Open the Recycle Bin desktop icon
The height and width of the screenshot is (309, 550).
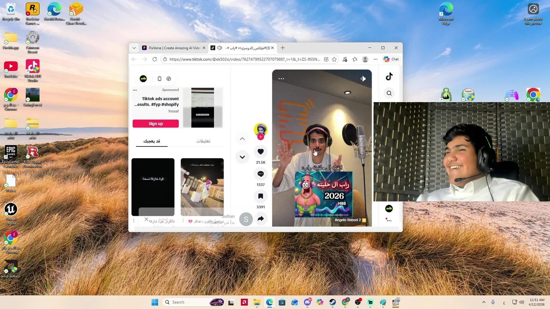(11, 12)
